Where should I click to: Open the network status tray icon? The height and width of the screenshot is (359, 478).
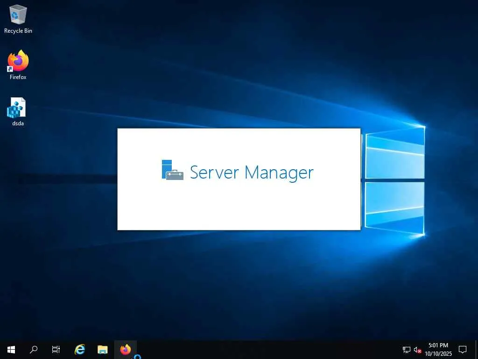pyautogui.click(x=407, y=350)
